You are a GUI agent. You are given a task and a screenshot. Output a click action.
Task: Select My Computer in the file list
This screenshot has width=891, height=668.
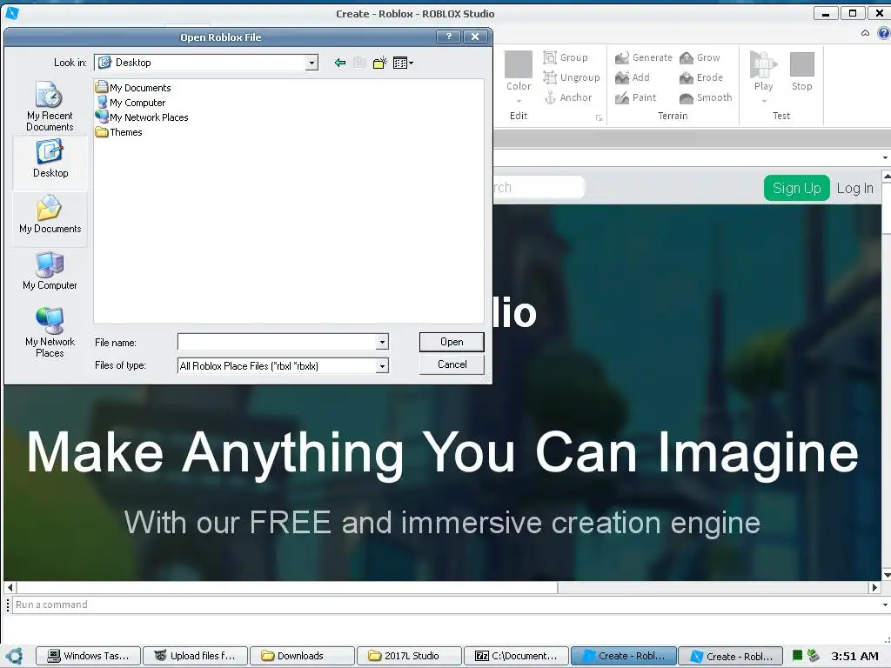pyautogui.click(x=131, y=103)
